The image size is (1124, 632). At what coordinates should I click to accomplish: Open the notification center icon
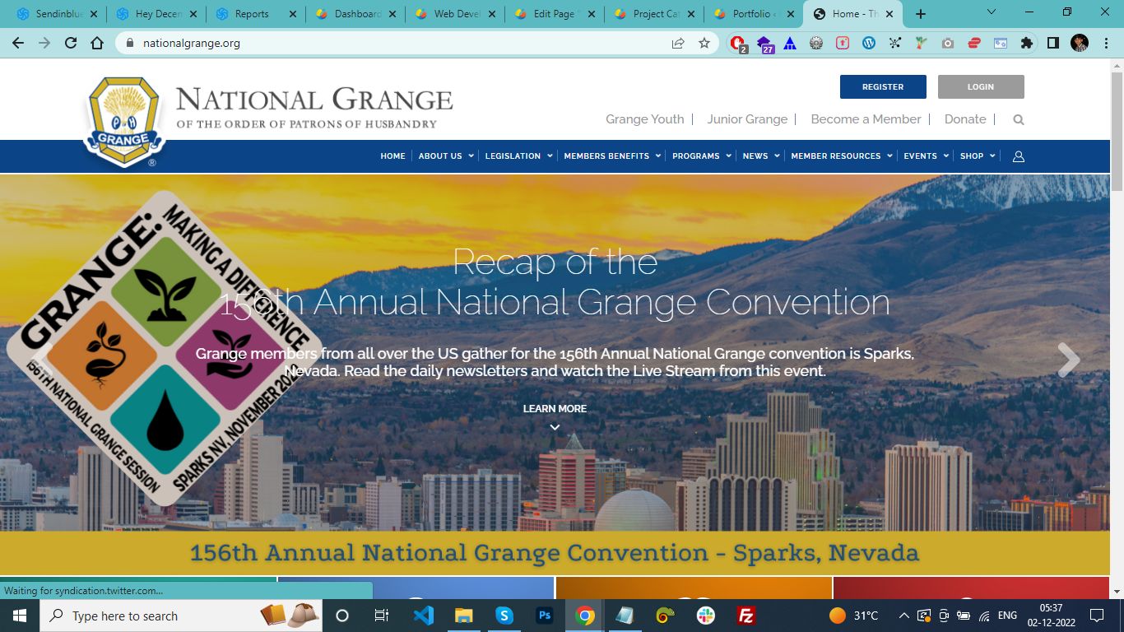pos(1096,616)
